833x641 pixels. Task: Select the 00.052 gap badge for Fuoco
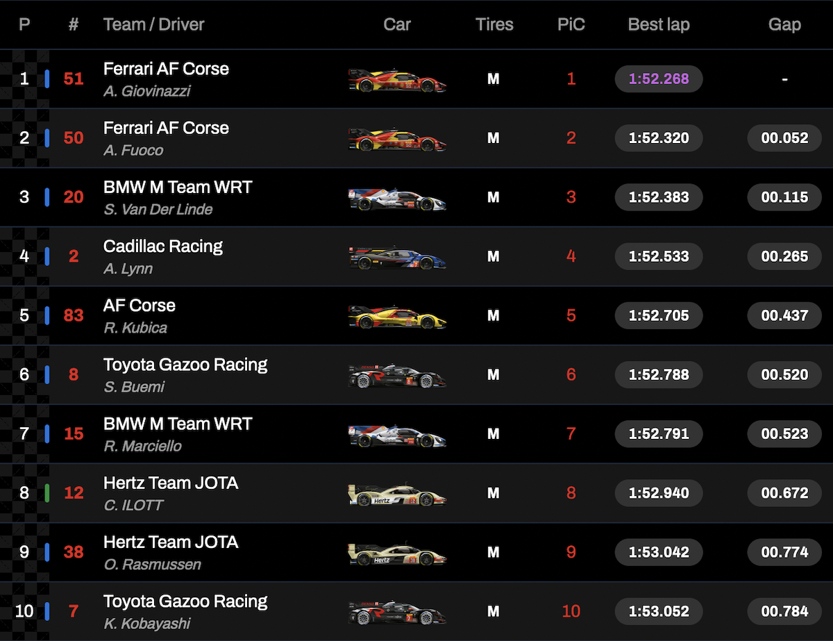(x=784, y=138)
